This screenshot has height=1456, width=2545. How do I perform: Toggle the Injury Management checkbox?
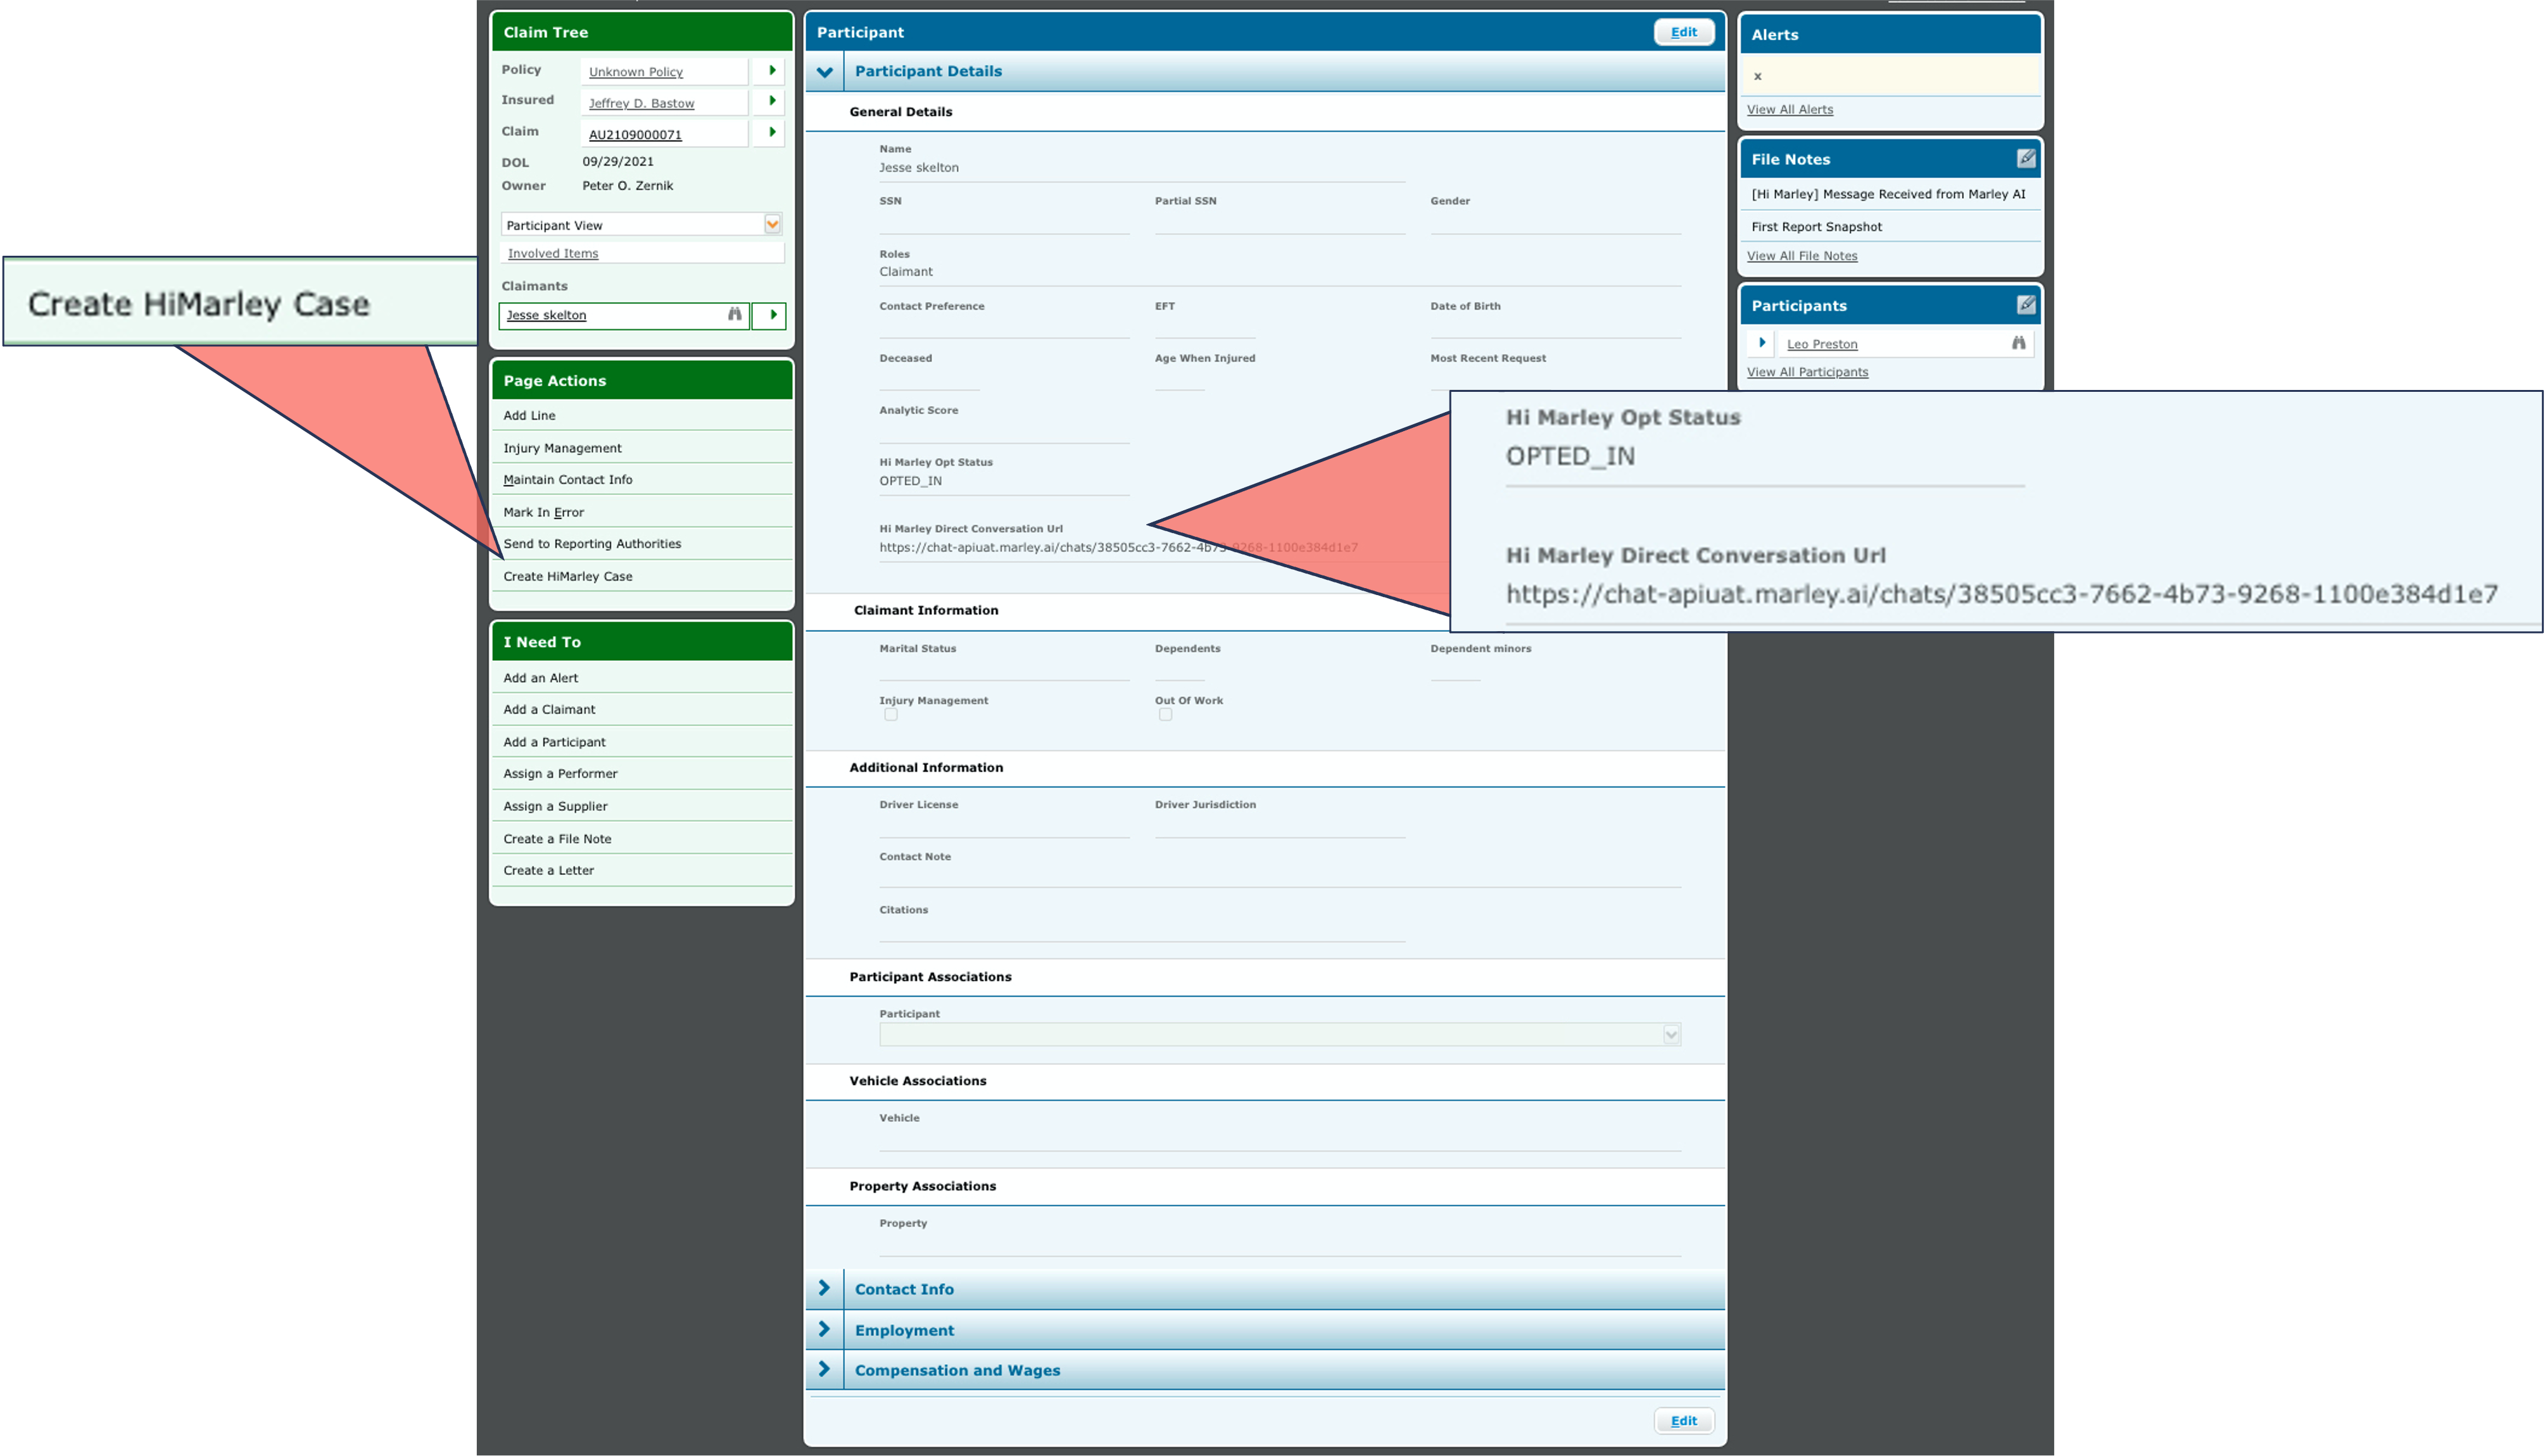[890, 715]
